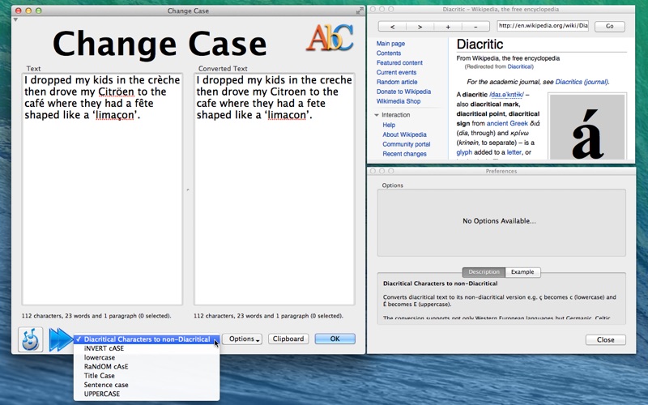
Task: Open the 'Wikimedia Shop' link
Action: point(399,101)
